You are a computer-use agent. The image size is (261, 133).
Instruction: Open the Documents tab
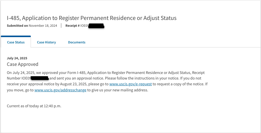pyautogui.click(x=77, y=42)
